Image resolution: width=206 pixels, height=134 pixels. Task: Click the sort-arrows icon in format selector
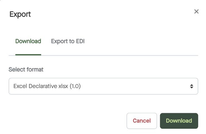(192, 86)
